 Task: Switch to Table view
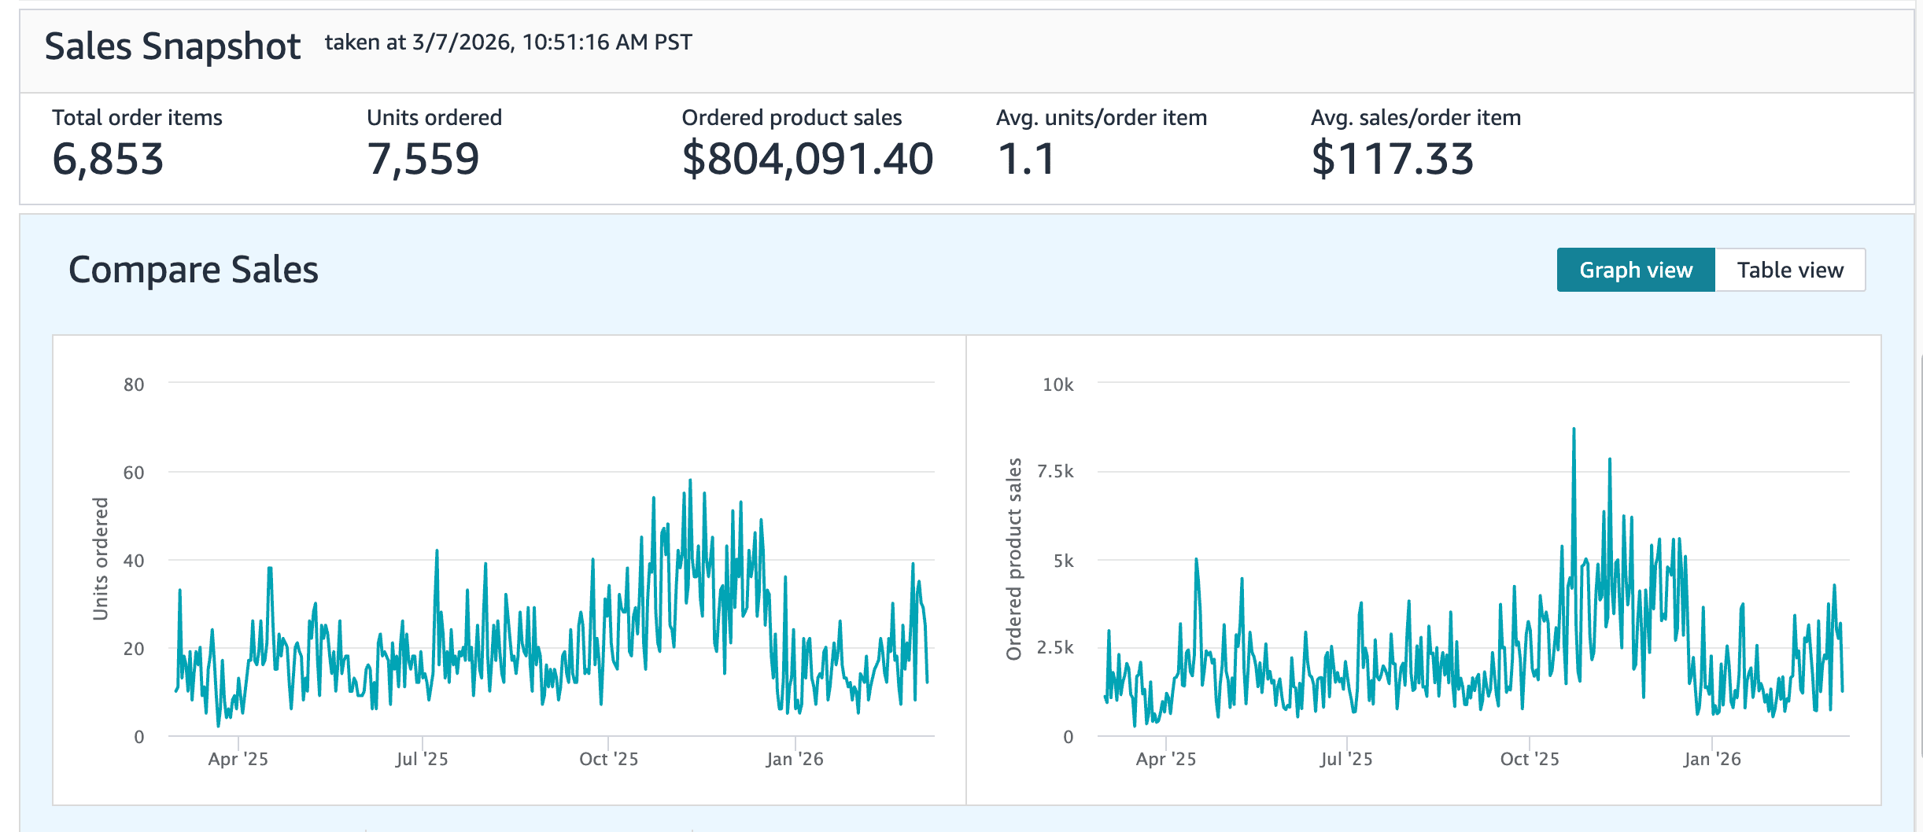1790,270
